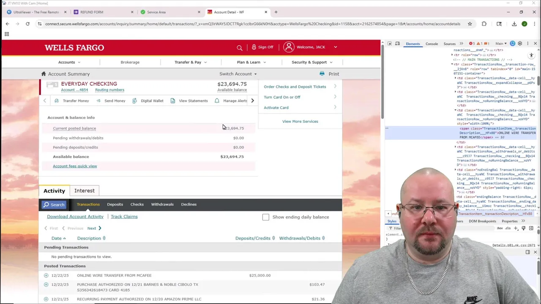Click View More Services link
Image resolution: width=541 pixels, height=304 pixels.
[x=300, y=121]
